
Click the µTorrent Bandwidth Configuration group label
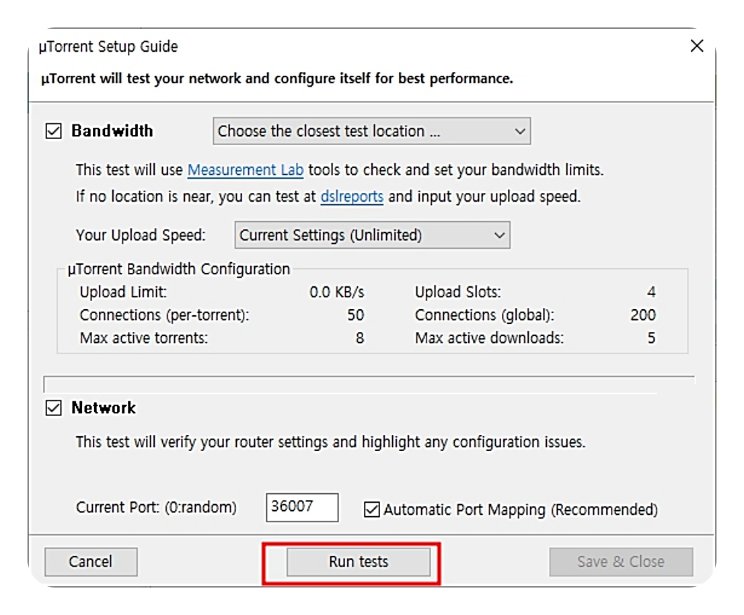(x=178, y=269)
